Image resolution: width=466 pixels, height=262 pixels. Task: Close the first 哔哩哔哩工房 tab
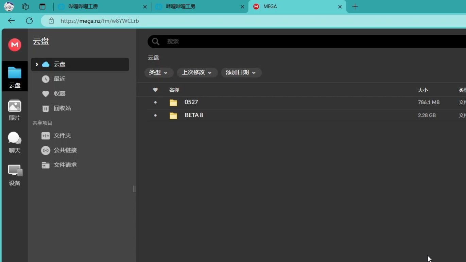145,6
